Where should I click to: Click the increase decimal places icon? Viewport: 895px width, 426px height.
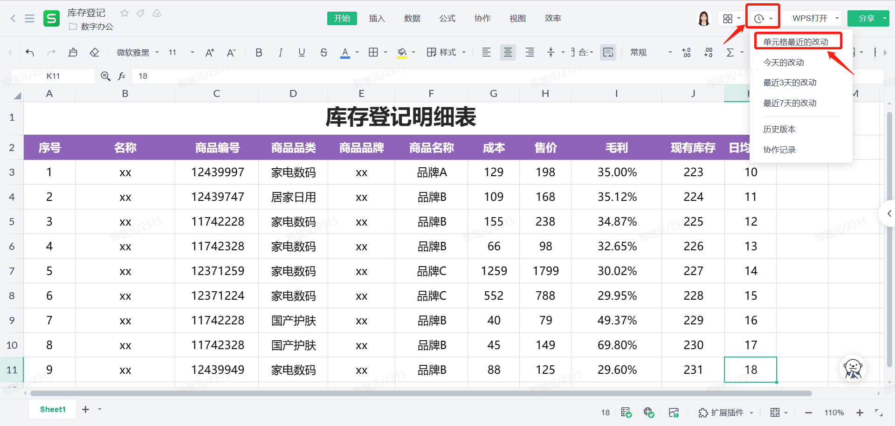[687, 52]
